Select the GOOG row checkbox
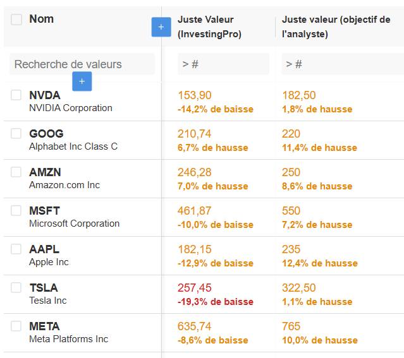Viewport: 404px width, 358px height. 16,134
